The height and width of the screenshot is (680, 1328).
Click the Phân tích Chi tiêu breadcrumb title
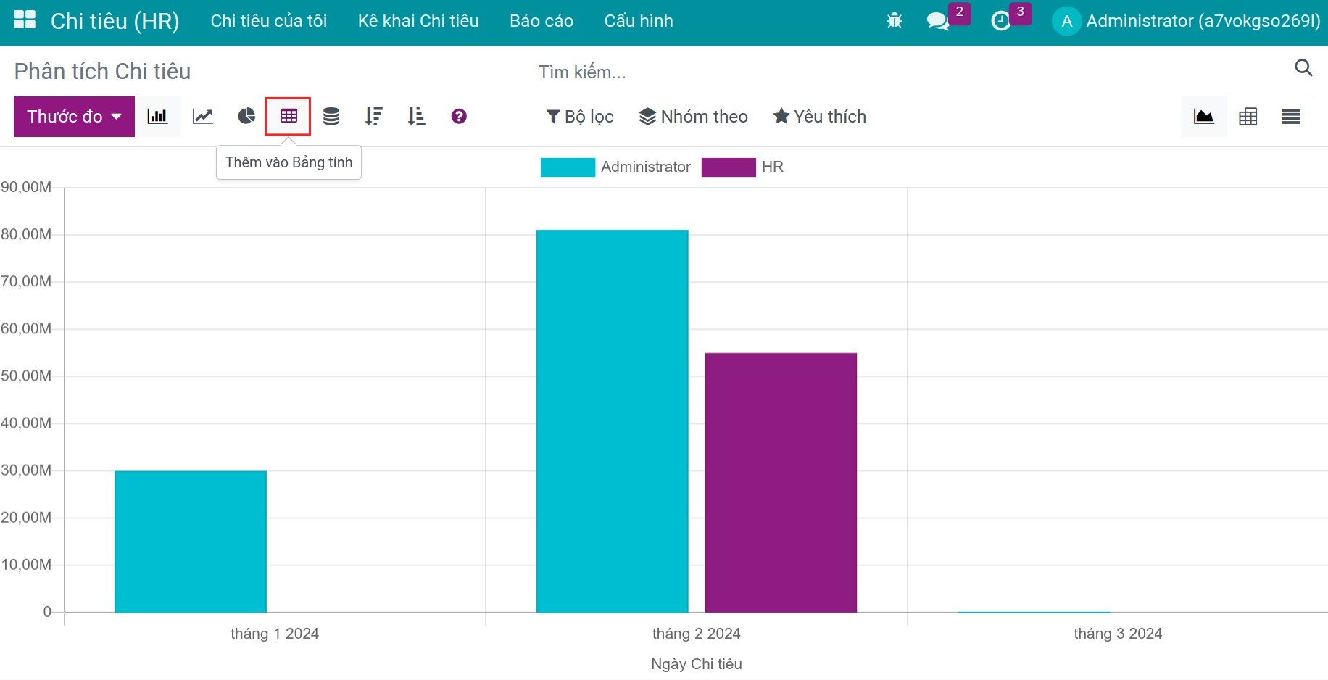point(102,71)
